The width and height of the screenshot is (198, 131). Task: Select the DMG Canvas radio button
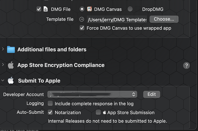tap(82, 9)
